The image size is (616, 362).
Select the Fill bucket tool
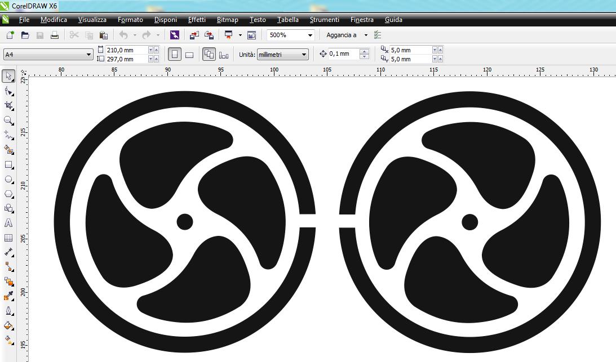point(8,325)
